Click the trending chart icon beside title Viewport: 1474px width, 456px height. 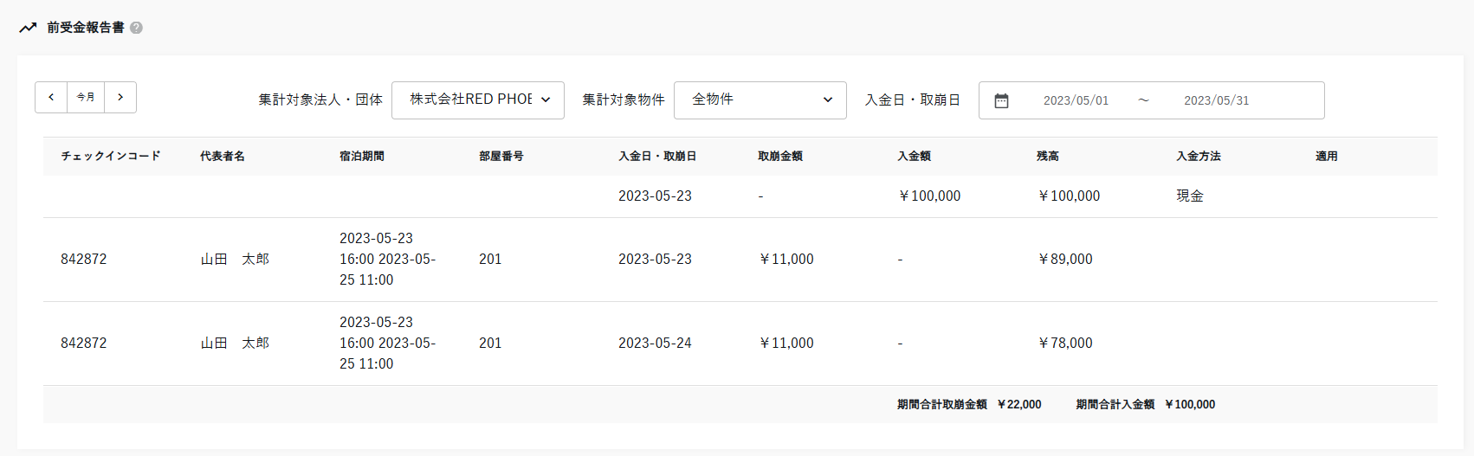28,28
